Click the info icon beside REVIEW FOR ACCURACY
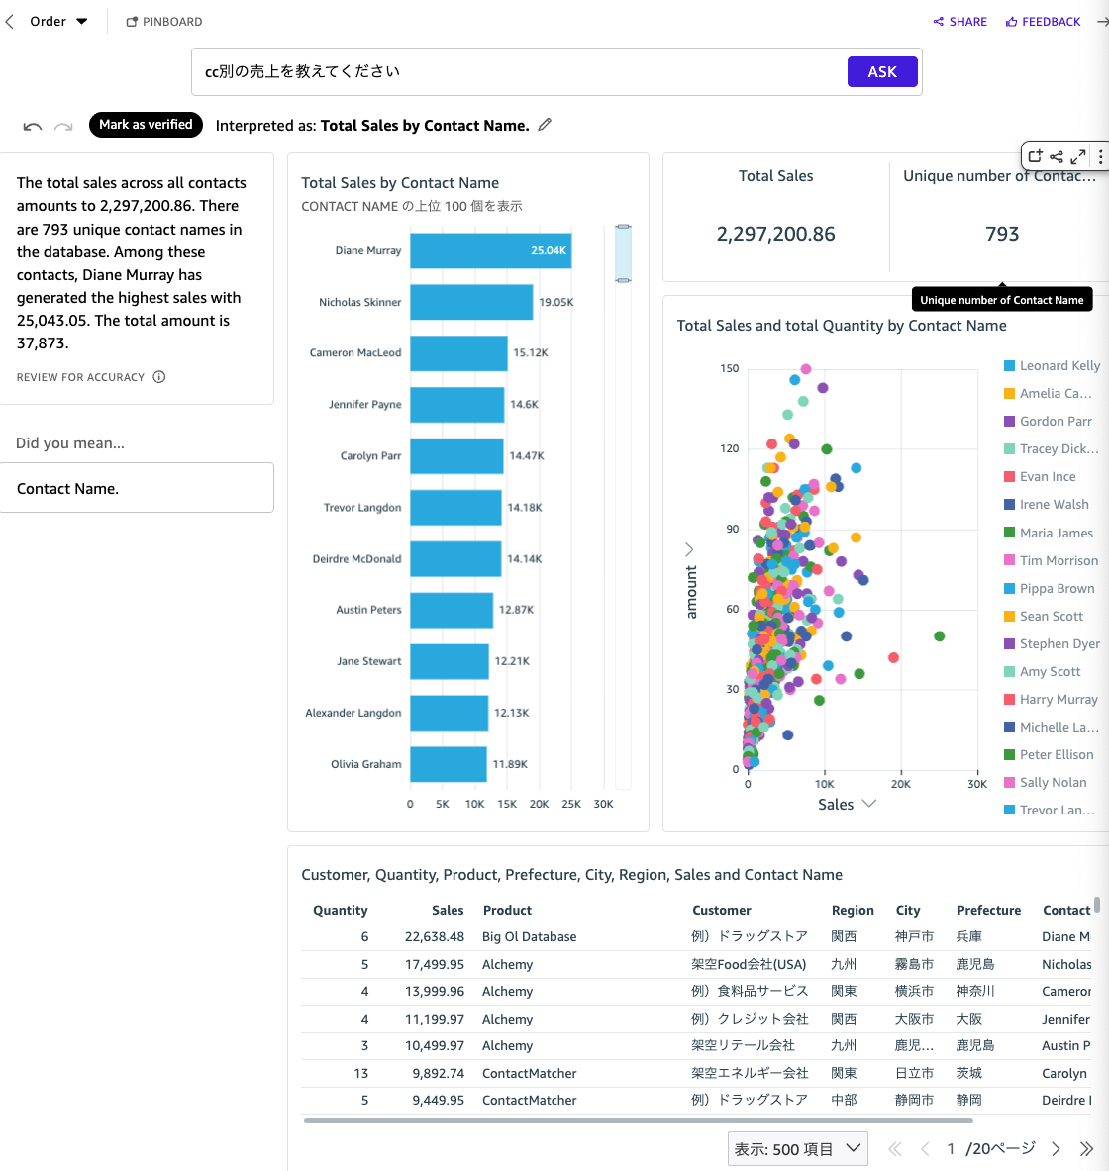This screenshot has height=1171, width=1109. pos(159,376)
